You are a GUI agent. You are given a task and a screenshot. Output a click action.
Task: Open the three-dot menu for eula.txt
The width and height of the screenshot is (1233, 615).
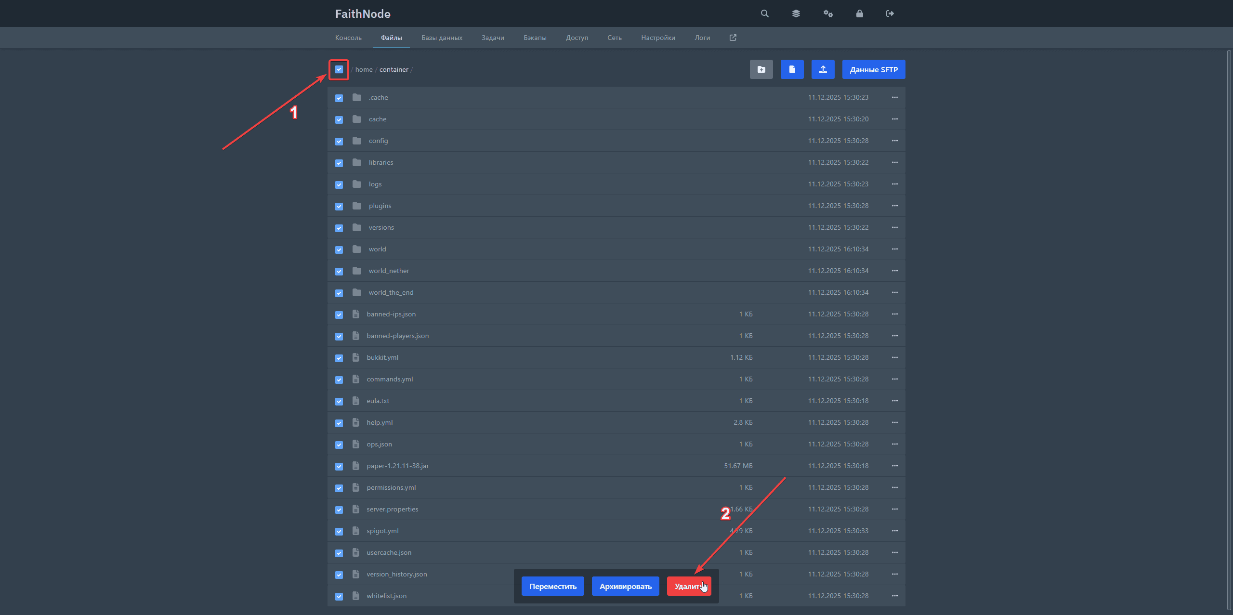894,401
